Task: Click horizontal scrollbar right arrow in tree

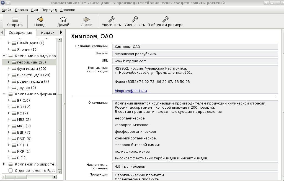Action: point(55,177)
